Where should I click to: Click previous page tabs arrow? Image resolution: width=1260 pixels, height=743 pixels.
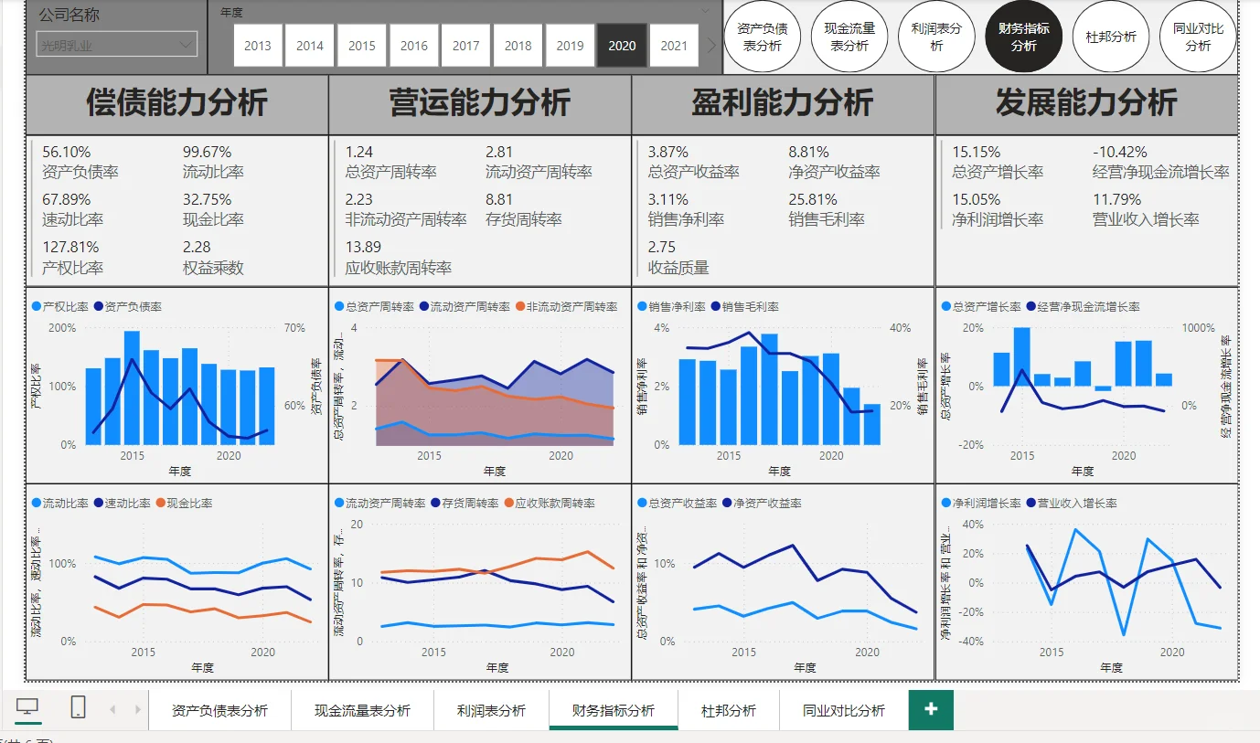point(112,709)
